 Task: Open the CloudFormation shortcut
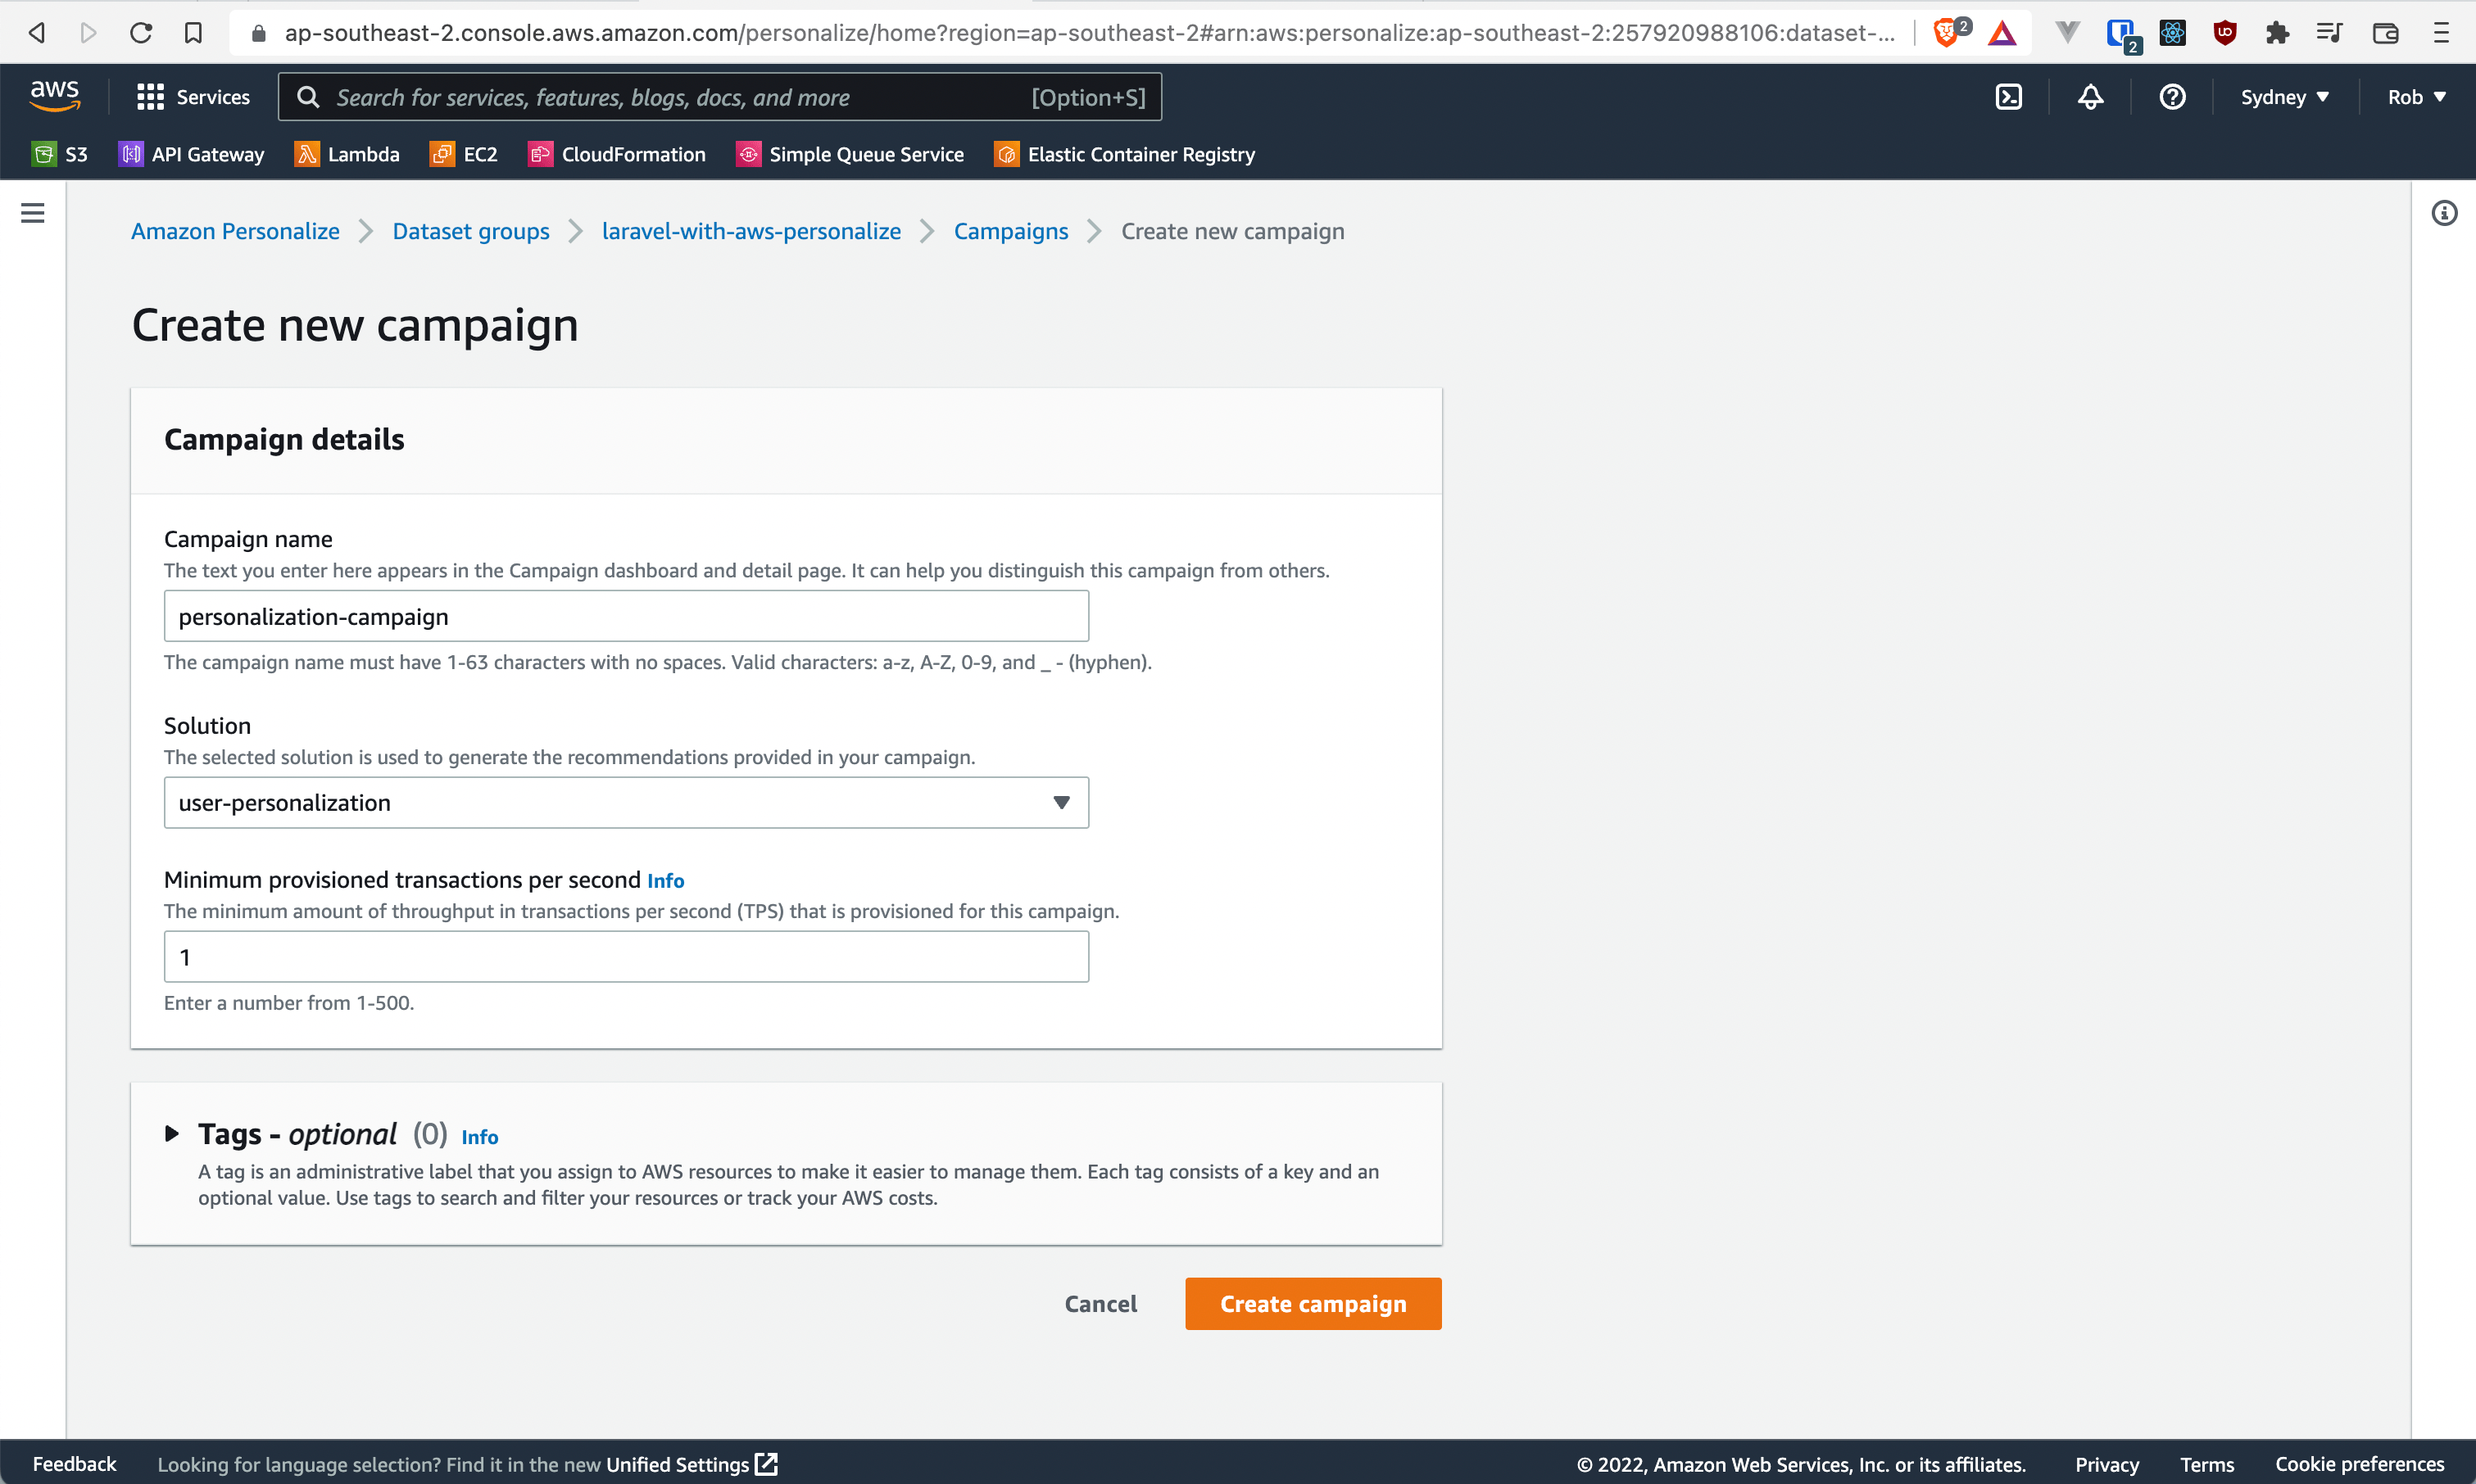(617, 154)
